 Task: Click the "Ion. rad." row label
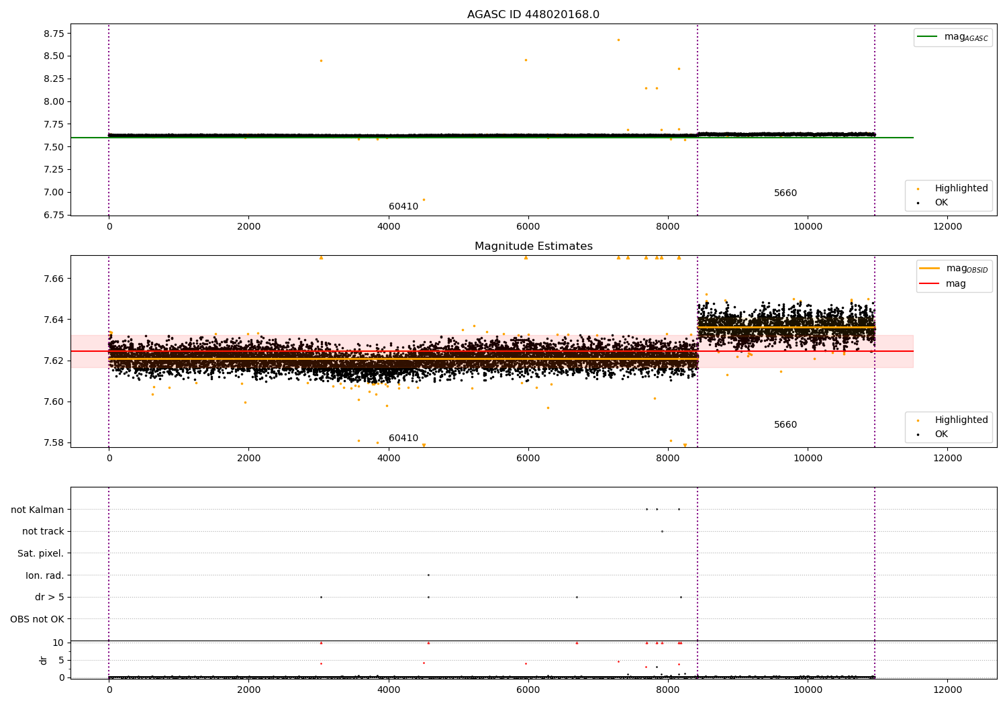tap(45, 575)
